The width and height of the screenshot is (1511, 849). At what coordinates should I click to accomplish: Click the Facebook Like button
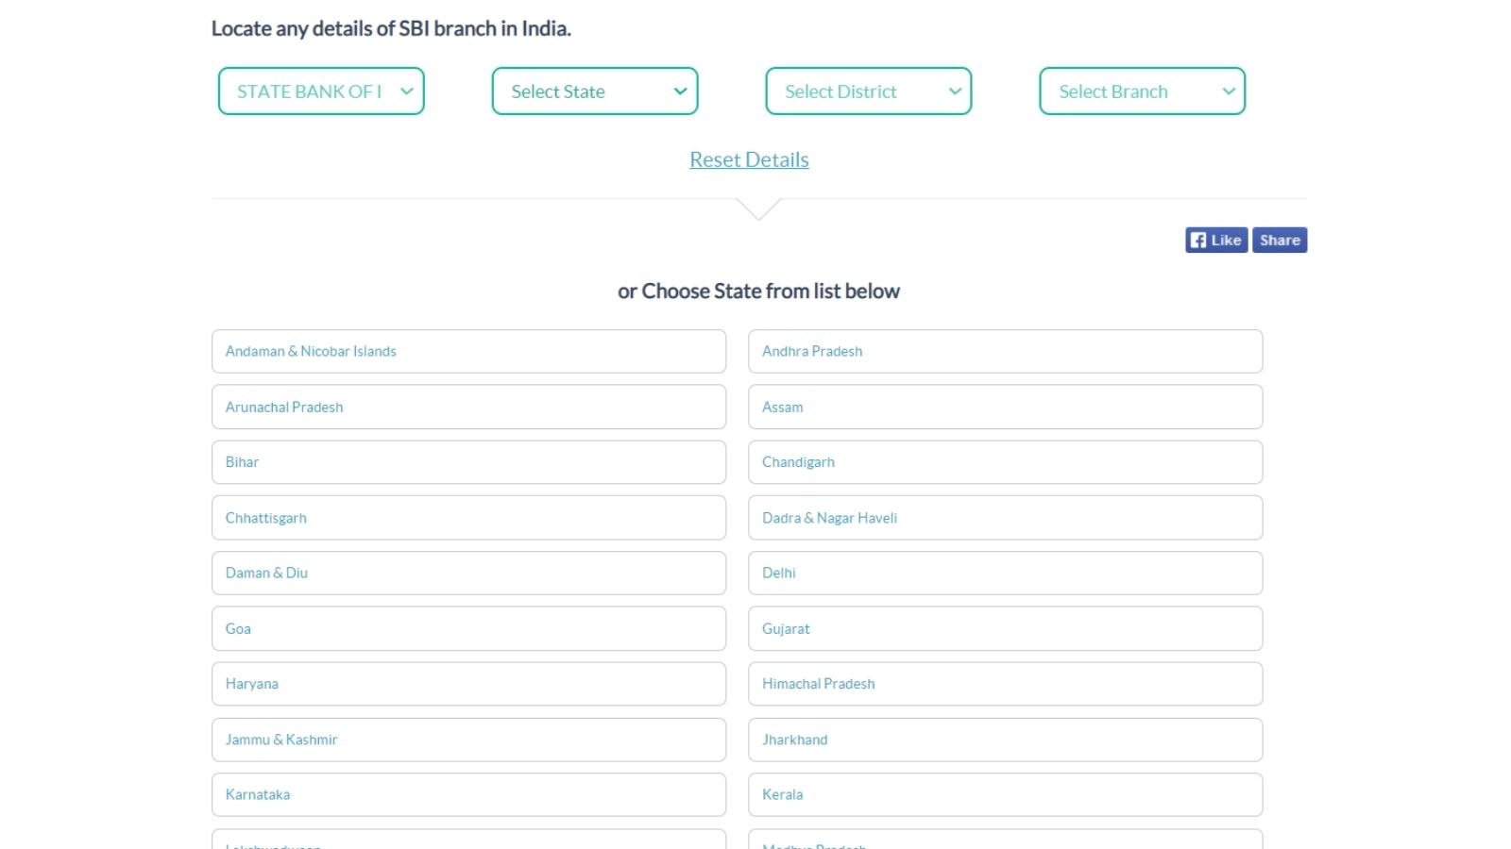[x=1216, y=241]
